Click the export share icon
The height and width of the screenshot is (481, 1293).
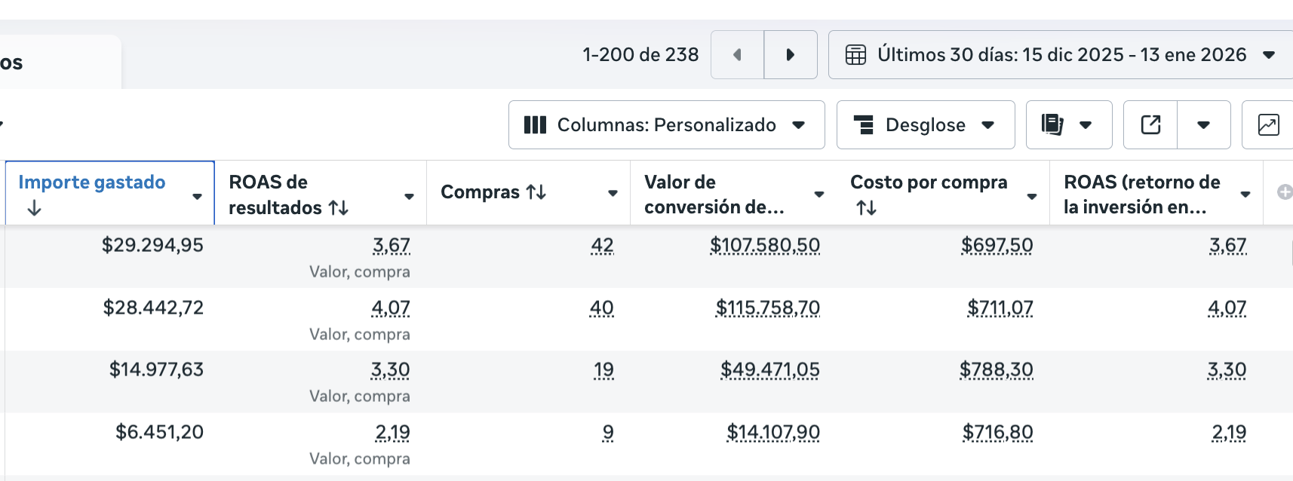[x=1150, y=124]
